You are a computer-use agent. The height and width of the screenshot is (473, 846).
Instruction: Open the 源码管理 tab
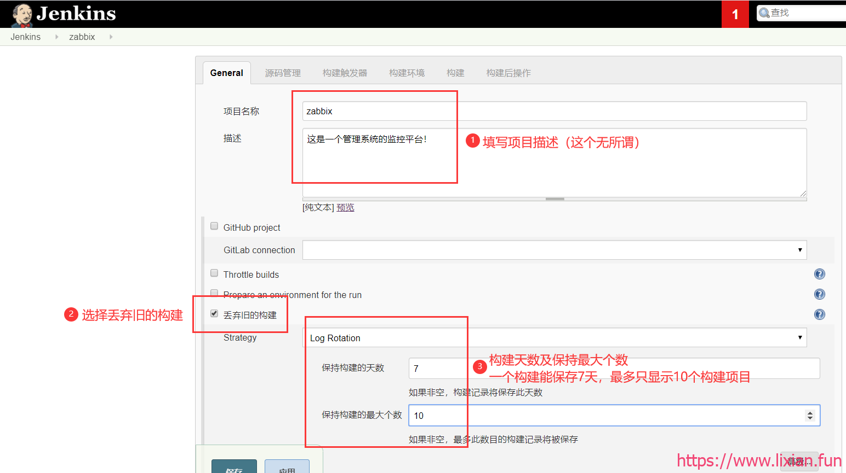click(x=283, y=73)
